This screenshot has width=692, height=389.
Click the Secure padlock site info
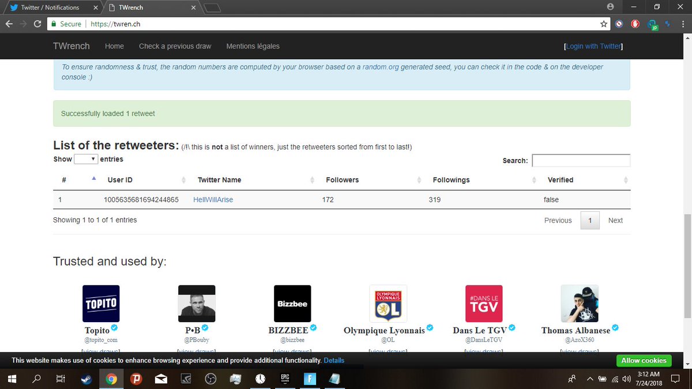point(66,24)
